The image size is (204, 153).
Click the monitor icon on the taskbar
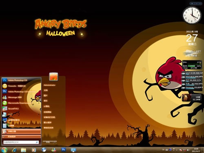click(x=73, y=150)
